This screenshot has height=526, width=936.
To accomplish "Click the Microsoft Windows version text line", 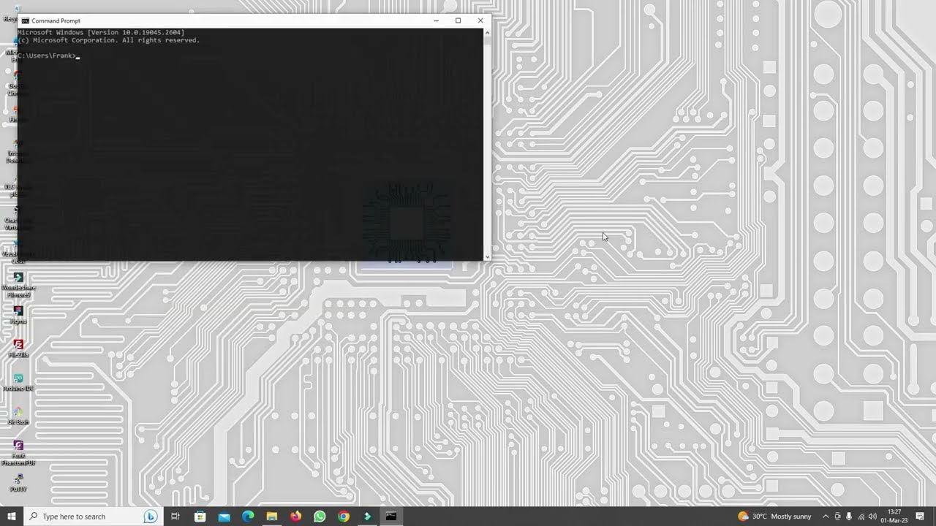I will click(101, 32).
